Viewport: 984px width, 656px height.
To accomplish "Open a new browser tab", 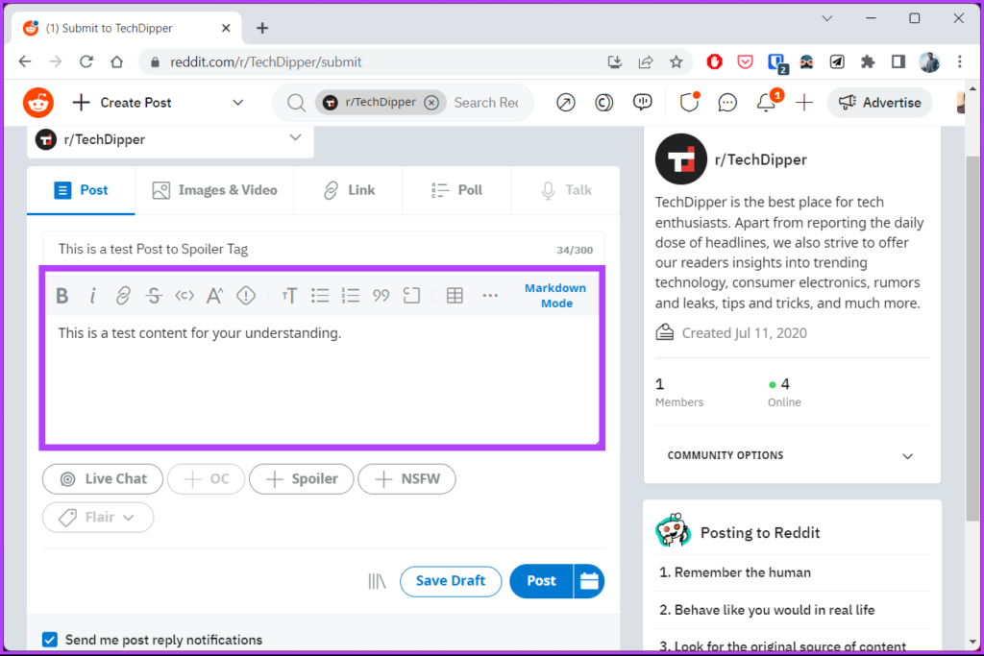I will coord(262,28).
